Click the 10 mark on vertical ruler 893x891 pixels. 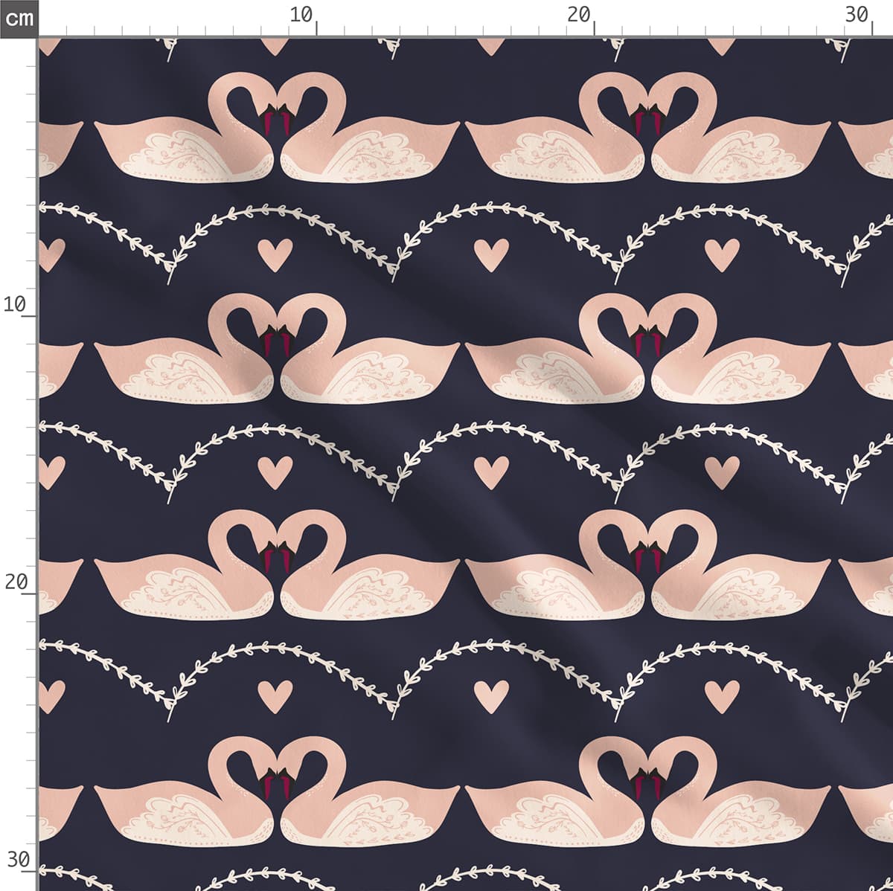tap(16, 304)
